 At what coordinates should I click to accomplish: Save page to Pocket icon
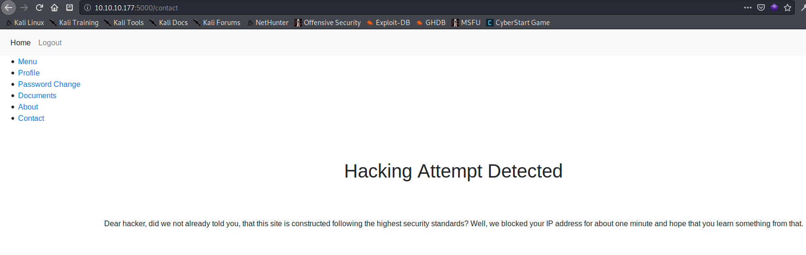coord(761,8)
